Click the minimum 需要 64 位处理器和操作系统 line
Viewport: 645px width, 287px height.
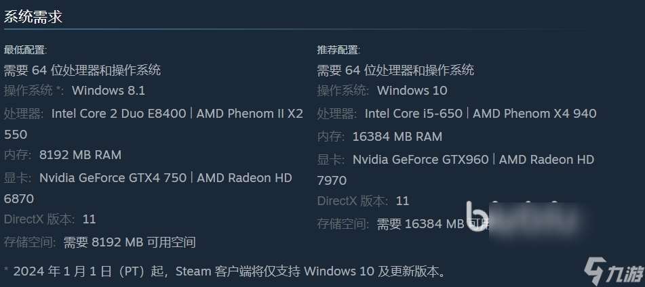pos(82,70)
